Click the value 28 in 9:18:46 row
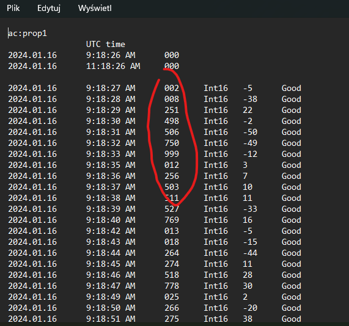Screen dimensions: 349x326 click(248, 275)
